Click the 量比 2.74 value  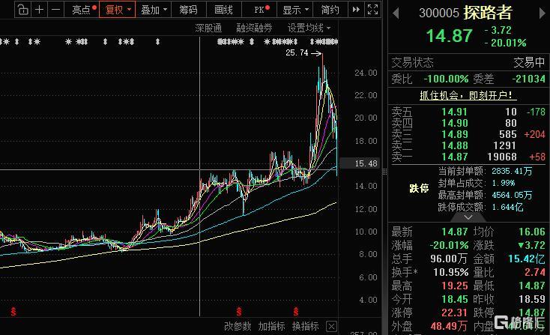coord(535,272)
